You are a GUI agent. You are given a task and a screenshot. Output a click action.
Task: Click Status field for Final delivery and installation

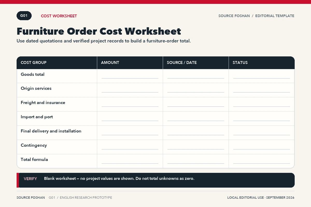pos(261,133)
